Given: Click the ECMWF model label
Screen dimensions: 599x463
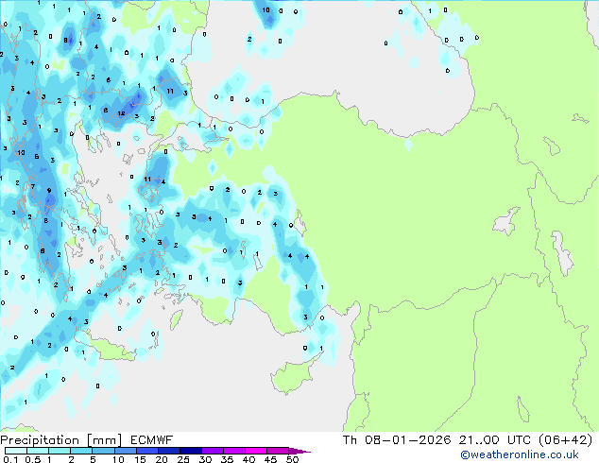Looking at the screenshot, I should pos(152,440).
